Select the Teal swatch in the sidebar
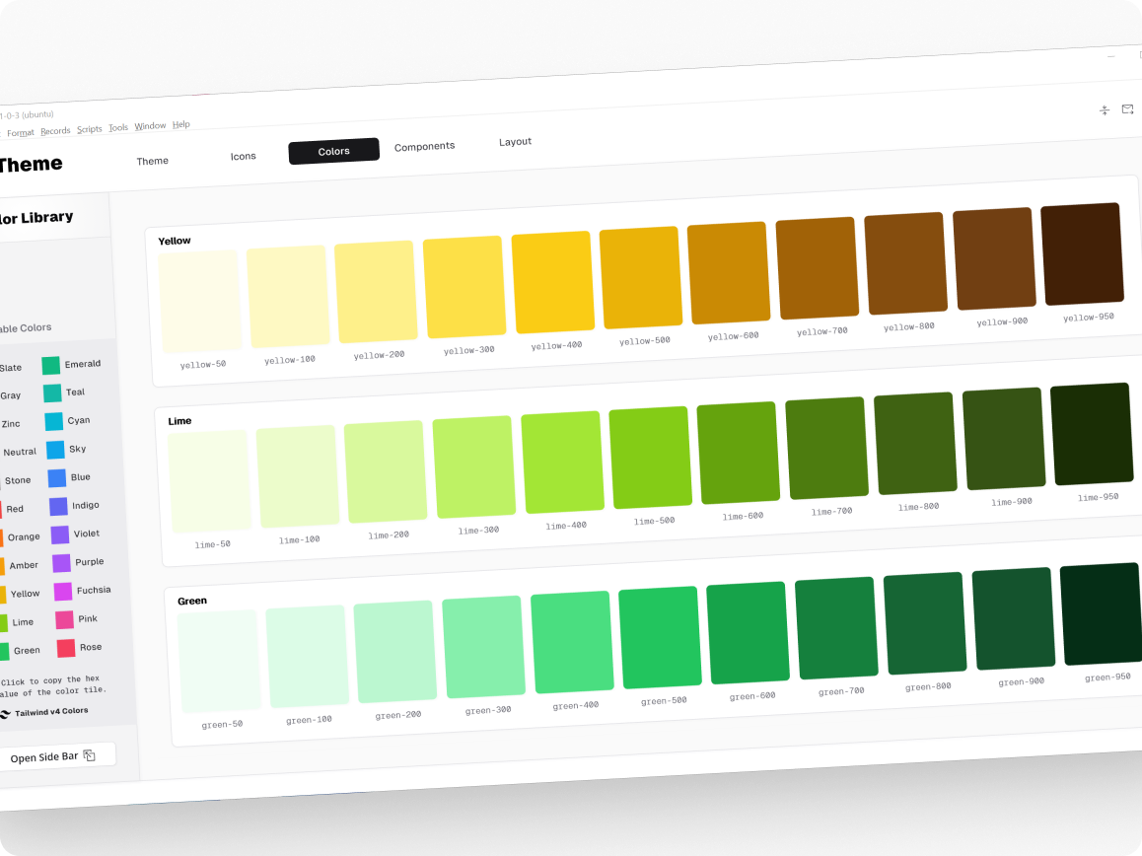The height and width of the screenshot is (856, 1142). point(50,394)
